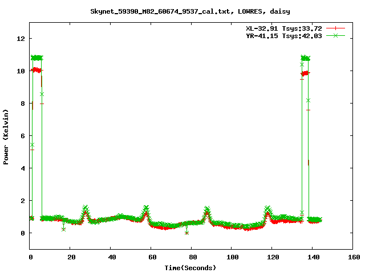Click the x-axis tick label 140

[x=313, y=257]
